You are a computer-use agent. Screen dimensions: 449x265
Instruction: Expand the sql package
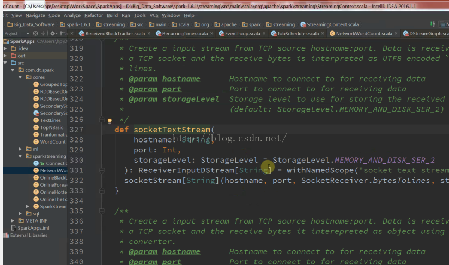coord(20,213)
